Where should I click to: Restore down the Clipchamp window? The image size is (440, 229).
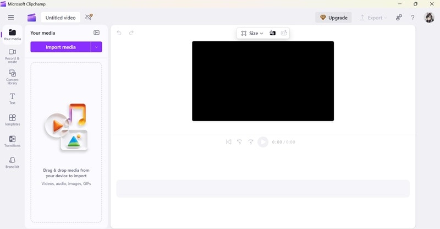(x=415, y=4)
